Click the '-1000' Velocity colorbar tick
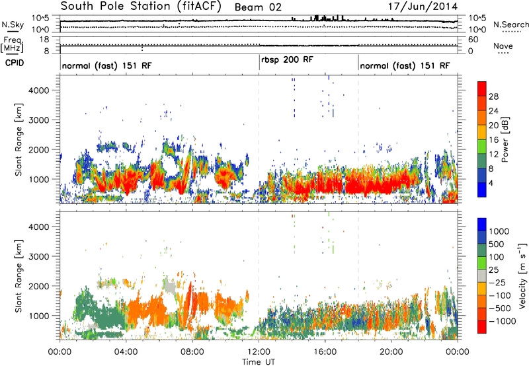Screen dimensions: 529x366 pos(503,321)
